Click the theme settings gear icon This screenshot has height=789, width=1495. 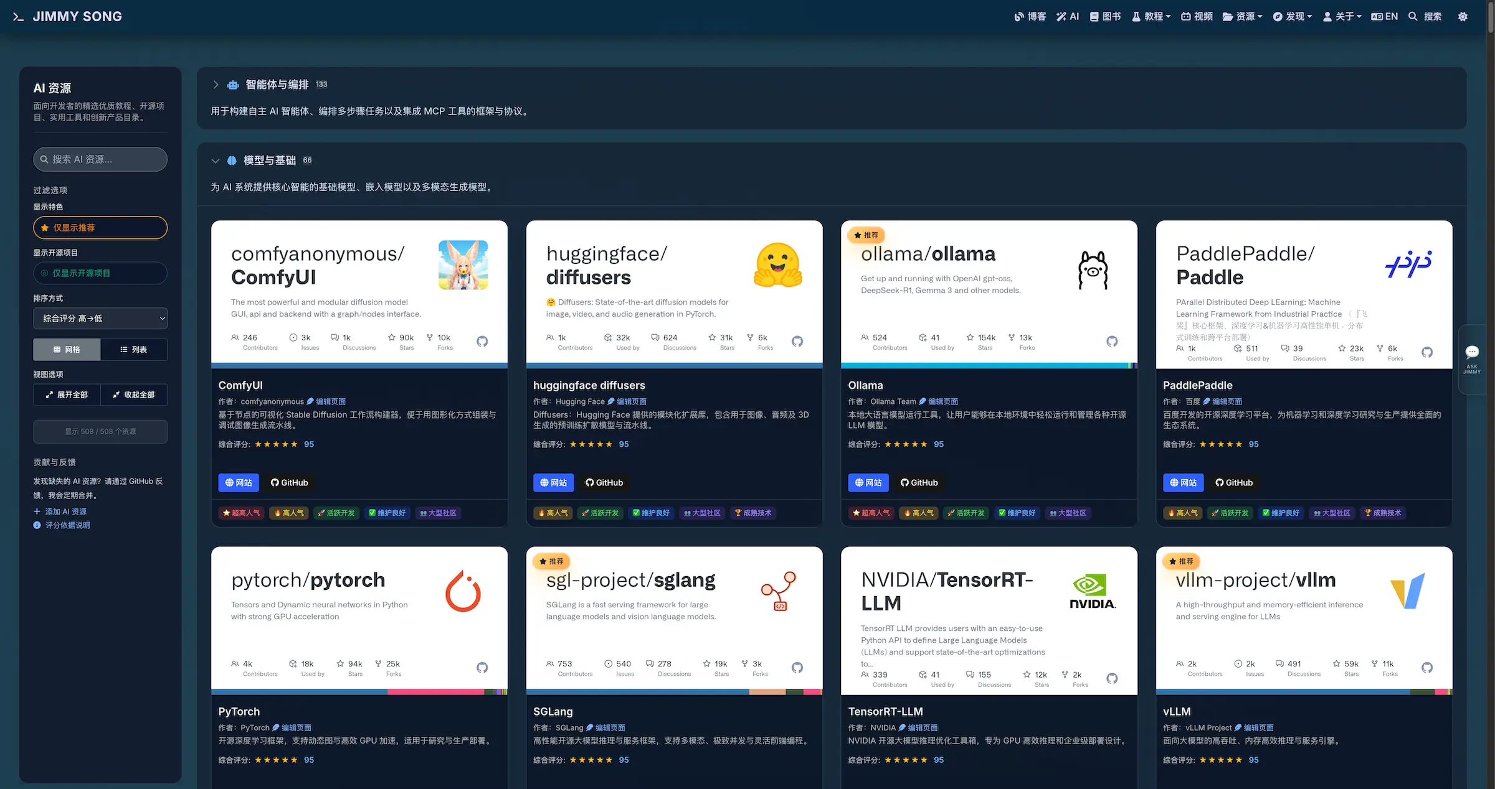click(x=1463, y=17)
